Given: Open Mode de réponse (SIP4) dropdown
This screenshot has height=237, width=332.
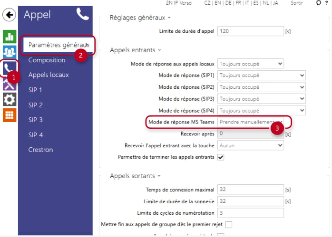Looking at the screenshot, I should pos(262,111).
